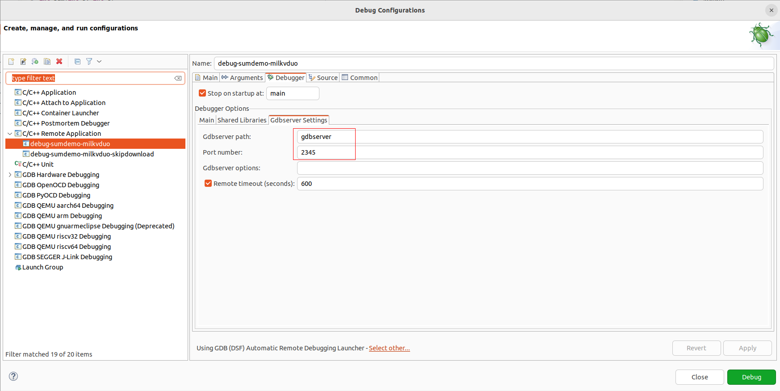Open the help question mark icon
Viewport: 780px width, 391px height.
(x=14, y=376)
